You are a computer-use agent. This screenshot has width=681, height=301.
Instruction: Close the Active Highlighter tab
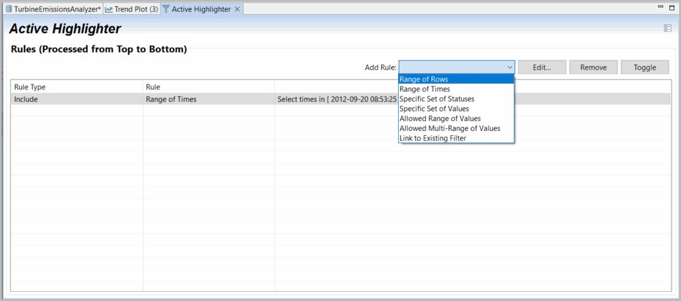click(x=238, y=10)
